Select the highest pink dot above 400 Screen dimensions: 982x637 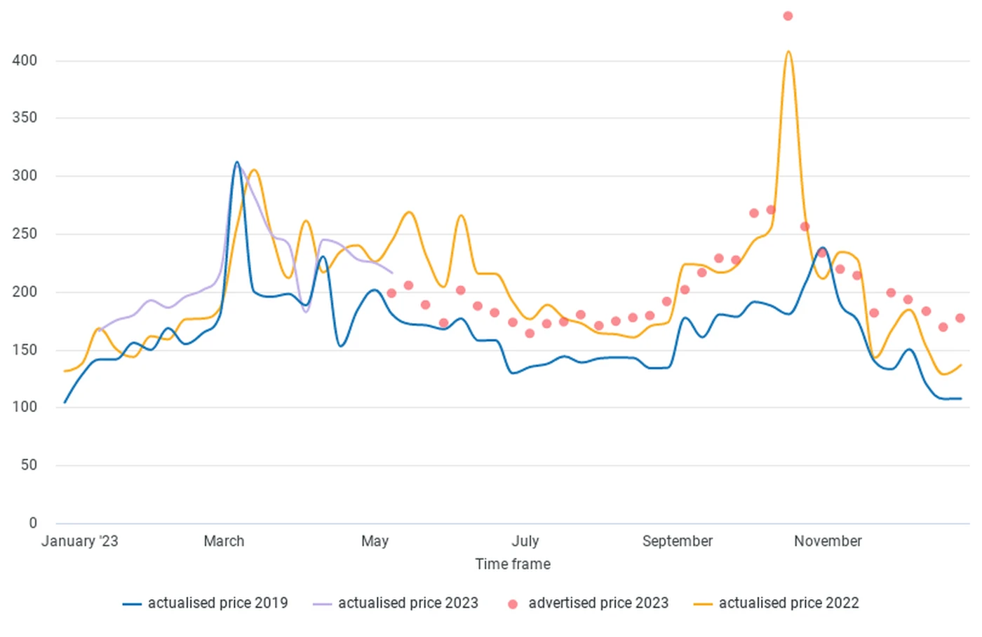coord(788,16)
